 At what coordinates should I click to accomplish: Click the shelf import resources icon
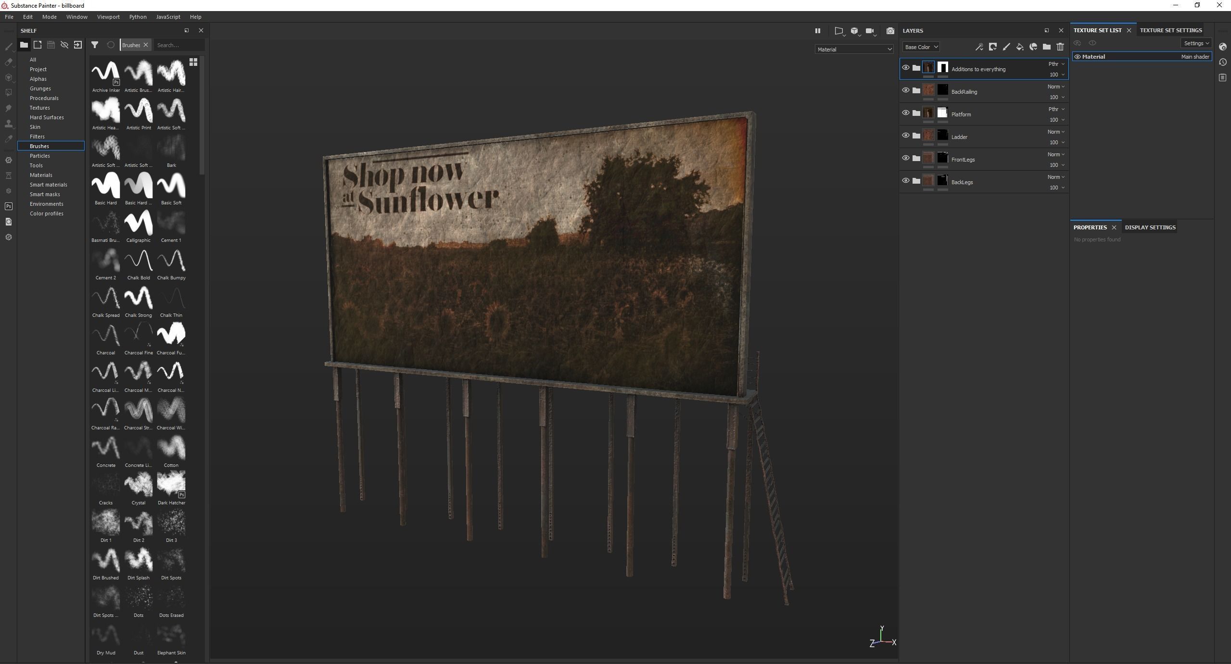[x=78, y=45]
